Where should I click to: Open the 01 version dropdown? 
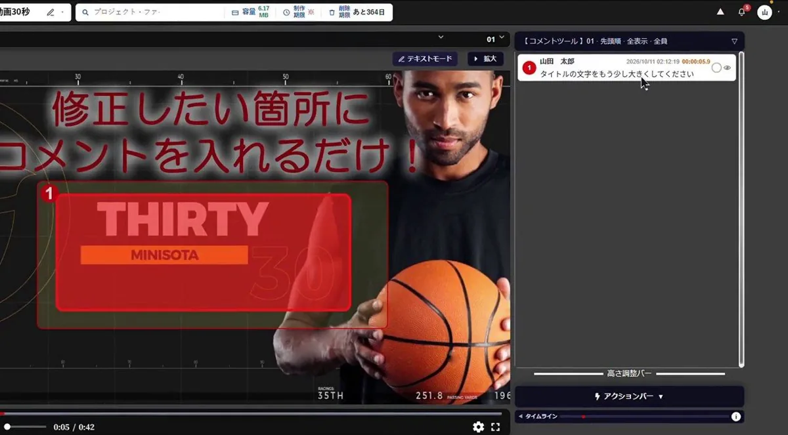496,39
